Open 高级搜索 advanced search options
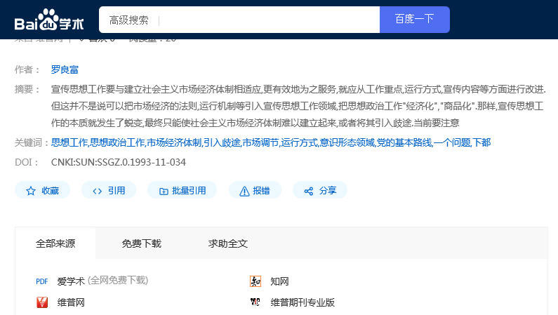The image size is (558, 315). click(128, 20)
